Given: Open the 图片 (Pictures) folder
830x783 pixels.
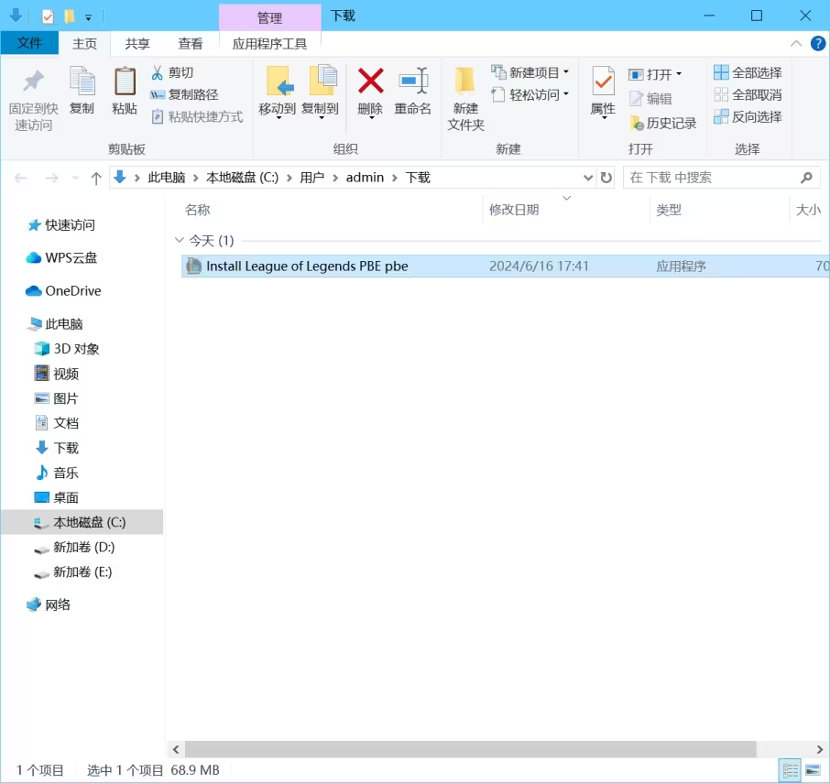Looking at the screenshot, I should 57,398.
